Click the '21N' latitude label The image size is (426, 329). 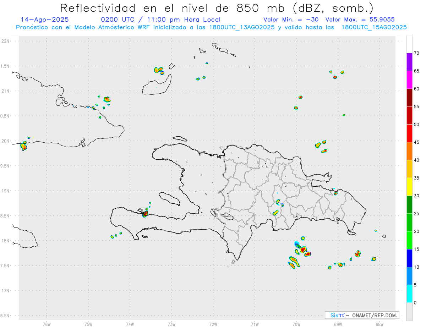point(6,91)
